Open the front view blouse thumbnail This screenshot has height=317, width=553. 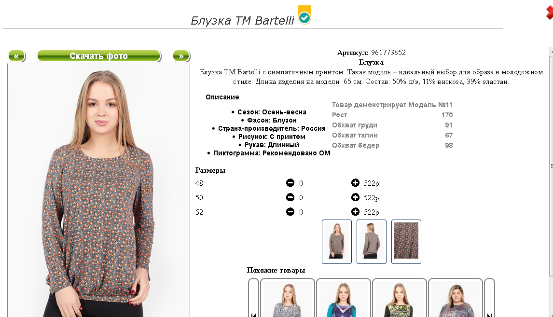(x=337, y=242)
